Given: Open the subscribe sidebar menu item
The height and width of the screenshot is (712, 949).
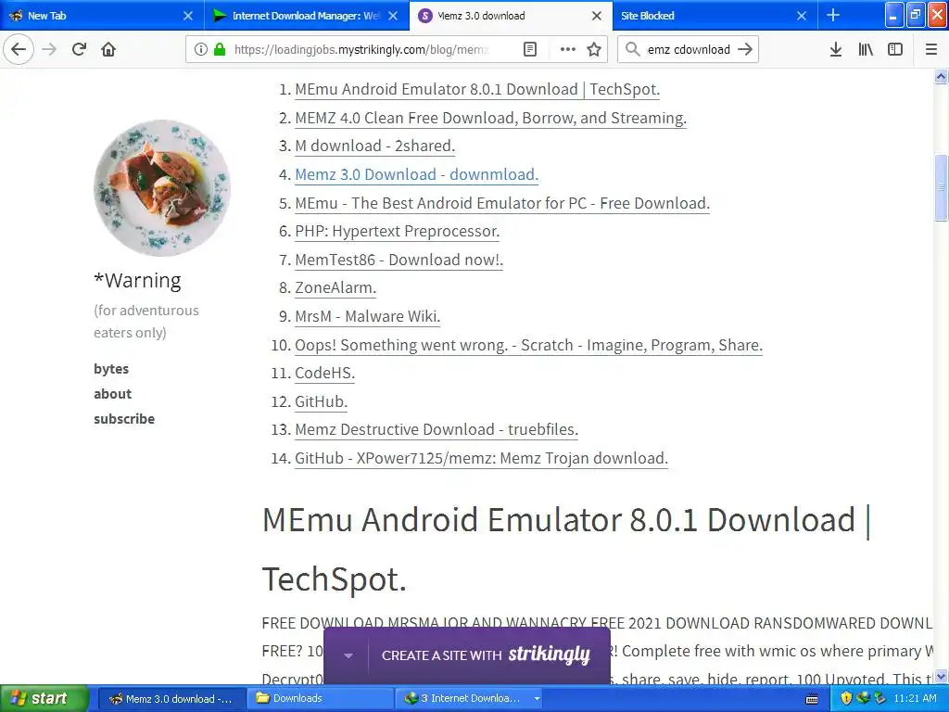Looking at the screenshot, I should pyautogui.click(x=124, y=418).
